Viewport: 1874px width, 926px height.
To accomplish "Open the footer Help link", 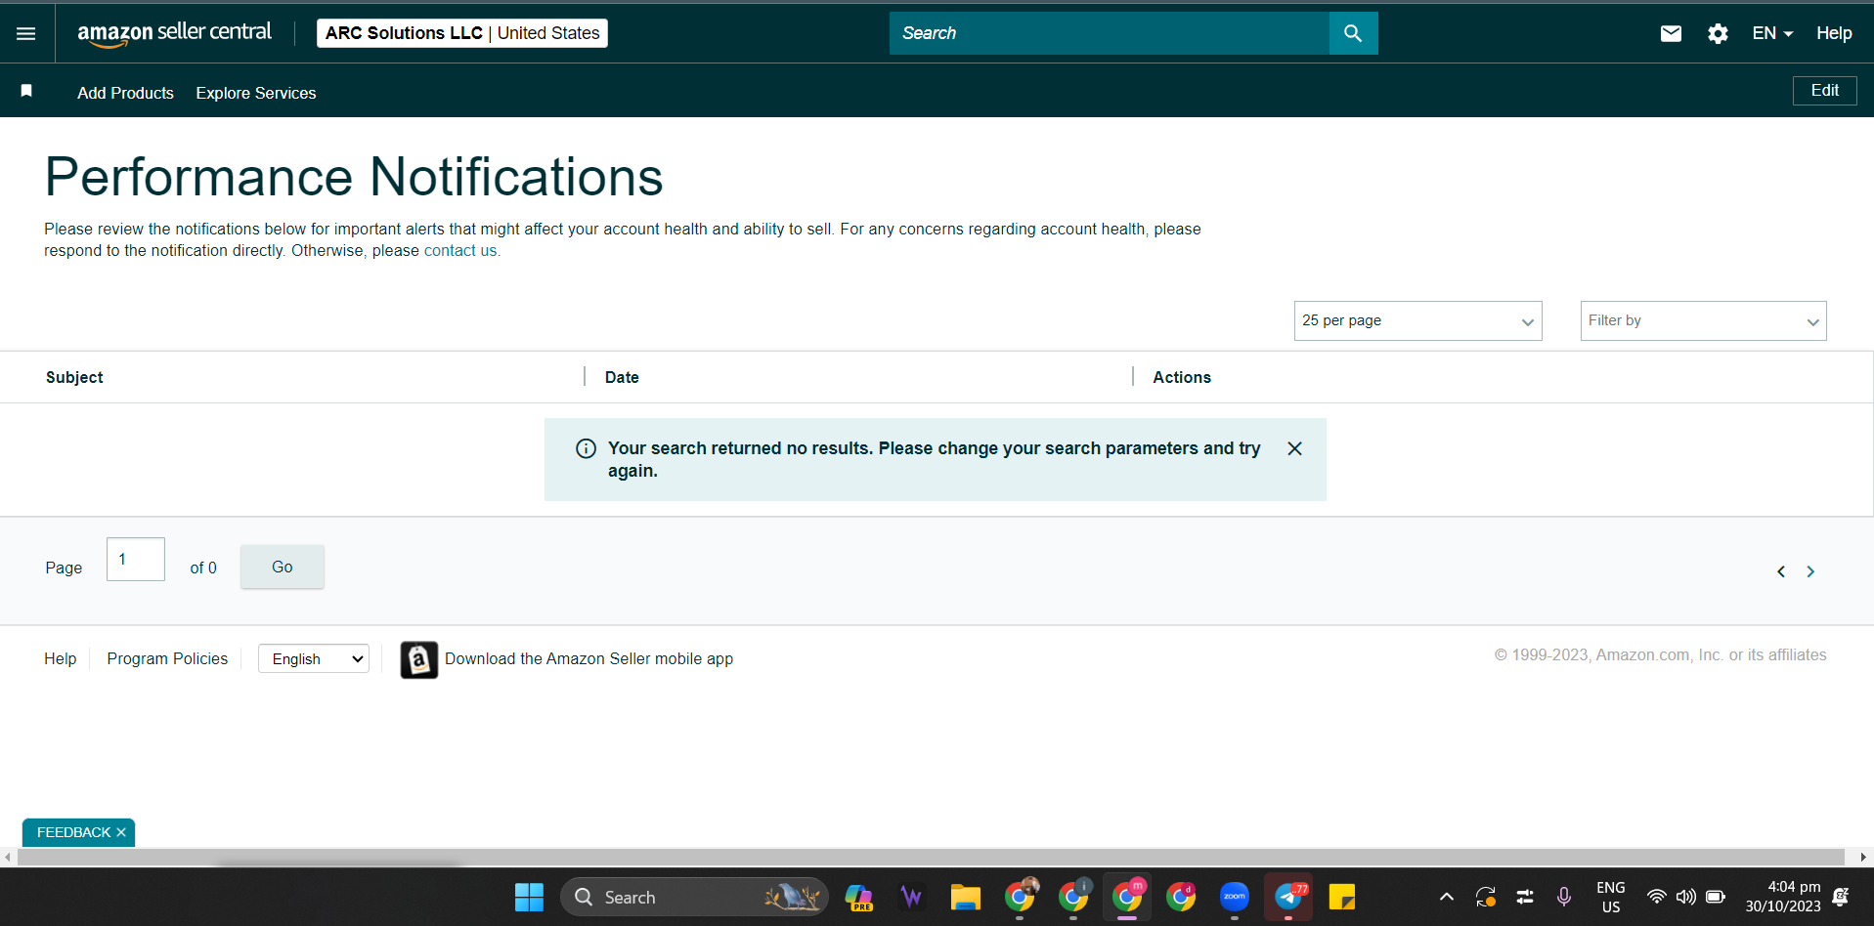I will pos(60,659).
